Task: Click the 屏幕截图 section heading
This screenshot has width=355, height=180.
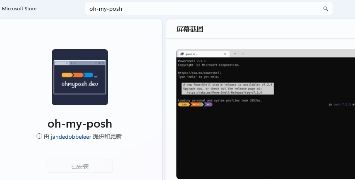Action: pyautogui.click(x=190, y=29)
